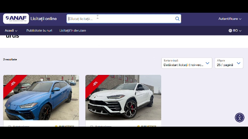The width and height of the screenshot is (248, 139).
Task: Open the RO language selector
Action: [235, 31]
